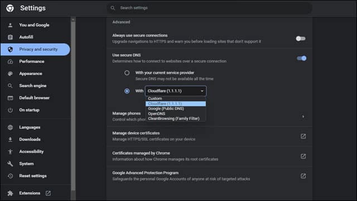Click the external link icon beside Extensions
Image resolution: width=357 pixels, height=201 pixels.
[48, 193]
